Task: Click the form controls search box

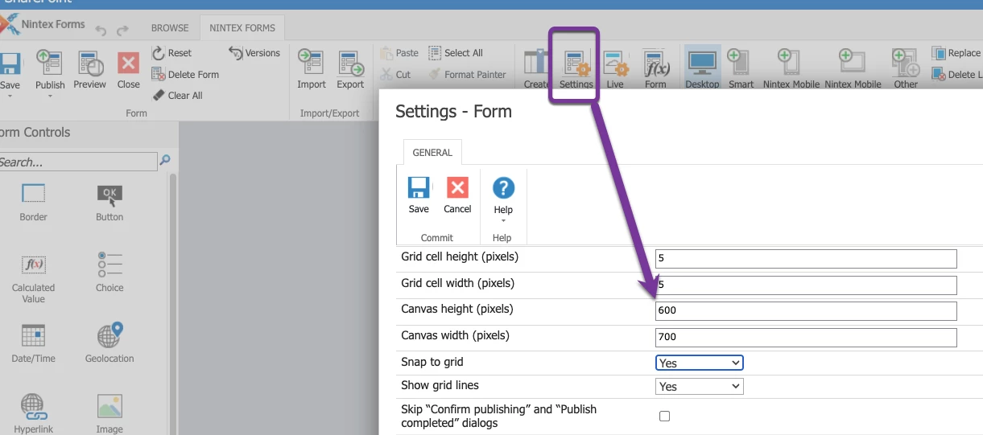Action: tap(77, 162)
